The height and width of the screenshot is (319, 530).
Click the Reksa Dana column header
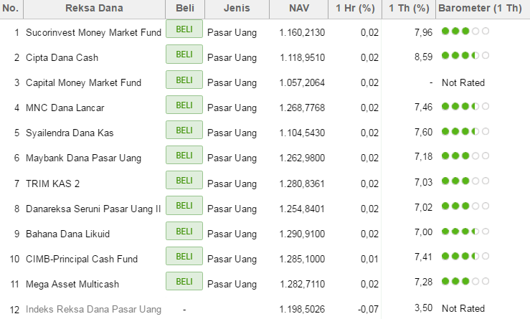pyautogui.click(x=94, y=9)
